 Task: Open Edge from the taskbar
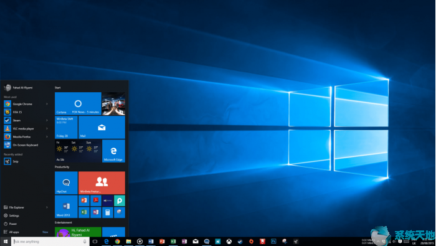tap(107, 242)
